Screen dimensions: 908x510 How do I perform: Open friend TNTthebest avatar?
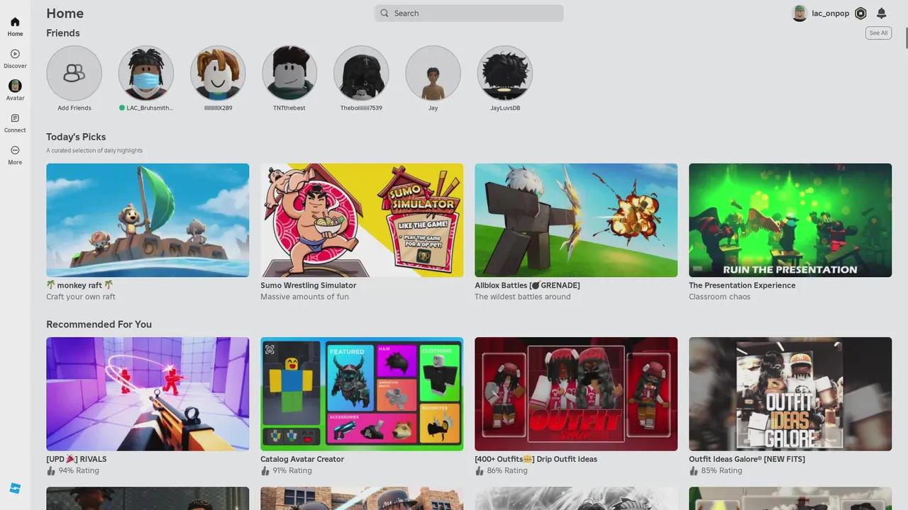coord(289,73)
